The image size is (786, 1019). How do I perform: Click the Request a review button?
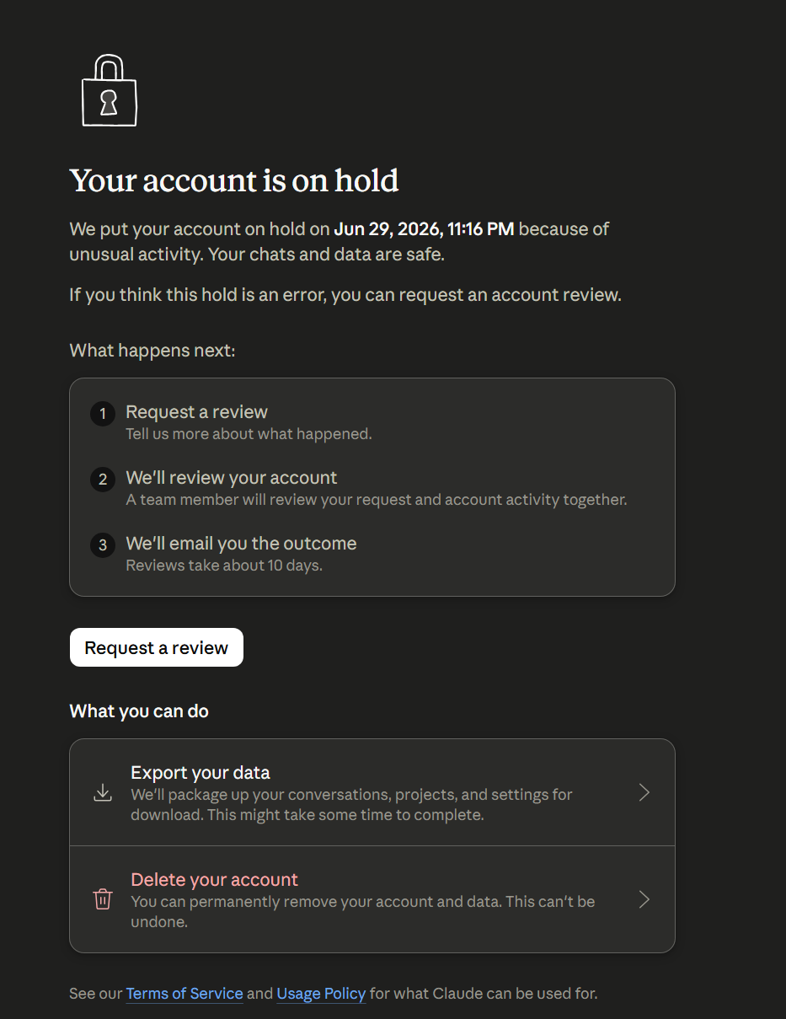(x=157, y=647)
